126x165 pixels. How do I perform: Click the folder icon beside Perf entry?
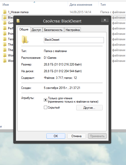pos(5,28)
